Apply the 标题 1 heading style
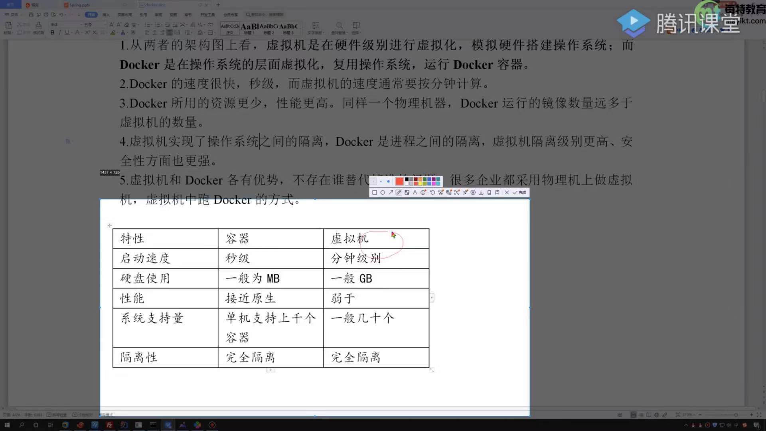766x431 pixels. [249, 28]
